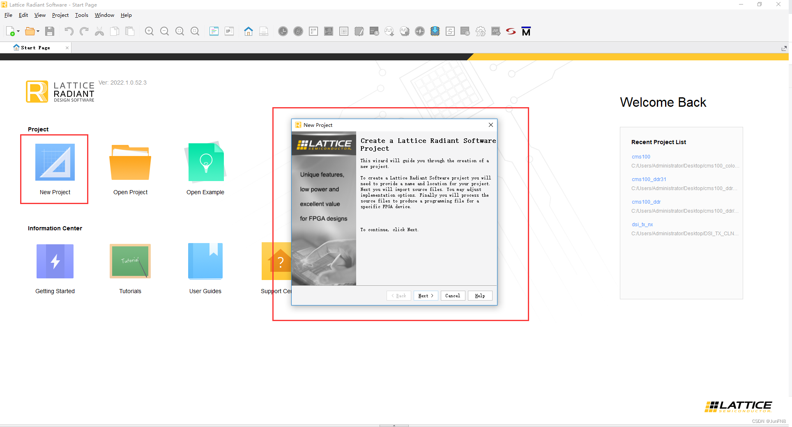
Task: Open recent project cms100_ddr
Action: click(x=646, y=202)
